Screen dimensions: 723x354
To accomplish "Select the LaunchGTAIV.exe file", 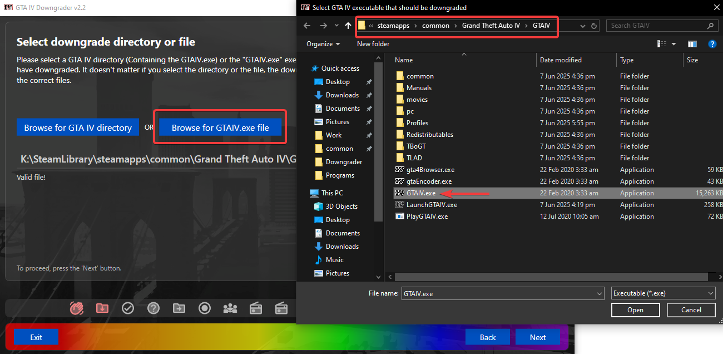I will point(432,205).
